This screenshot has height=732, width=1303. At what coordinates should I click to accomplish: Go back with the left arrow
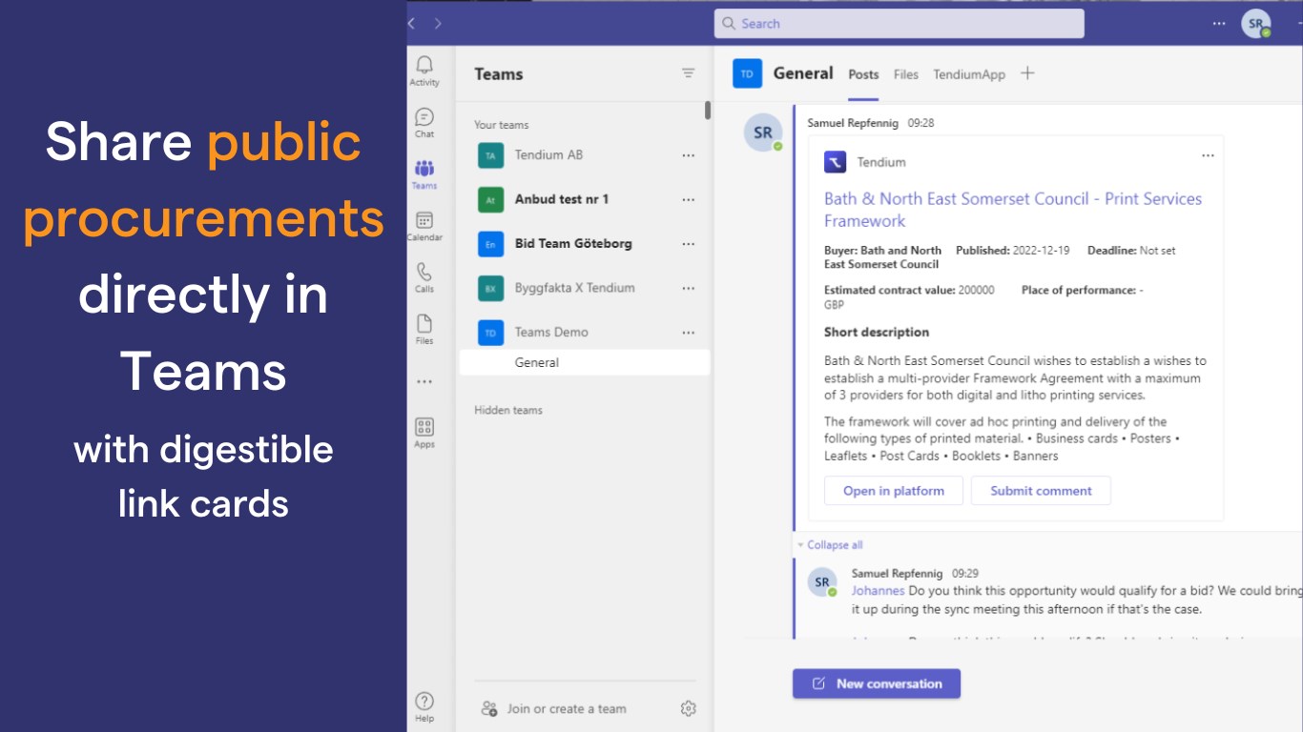click(x=412, y=23)
